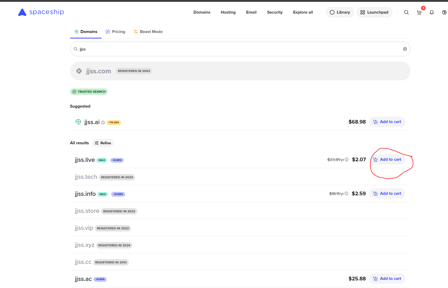Expand the Explore all menu
This screenshot has width=448, height=288.
[x=303, y=12]
